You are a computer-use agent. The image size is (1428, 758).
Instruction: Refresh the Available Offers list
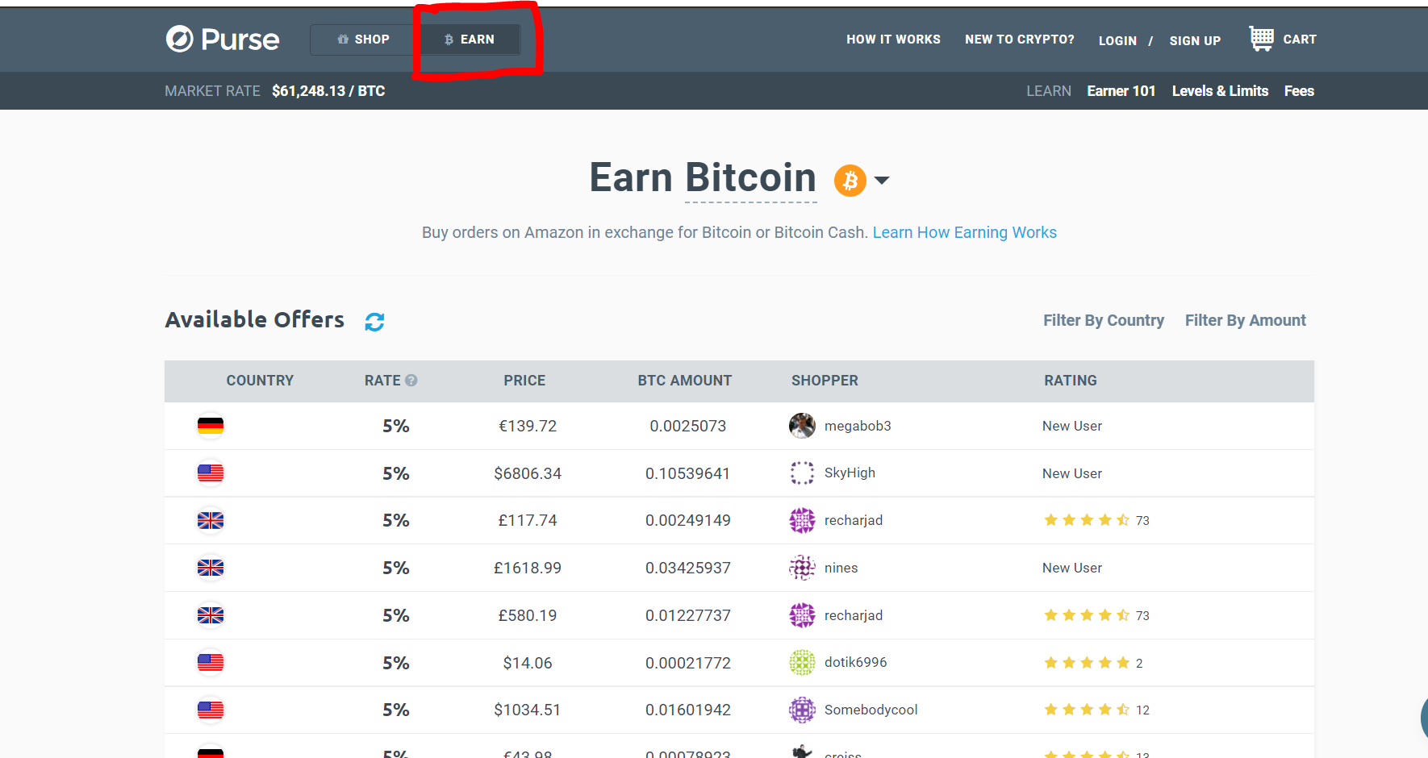coord(374,322)
